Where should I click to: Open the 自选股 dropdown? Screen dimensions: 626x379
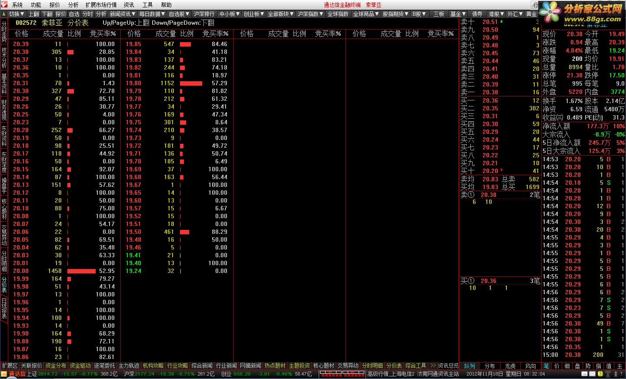pos(180,14)
